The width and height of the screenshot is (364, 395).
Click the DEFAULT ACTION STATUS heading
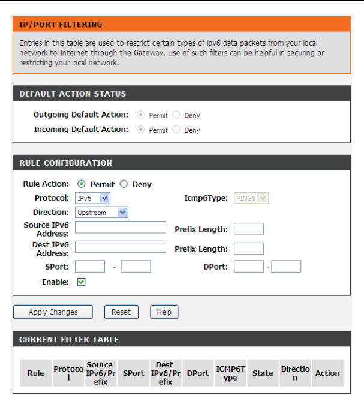coord(73,94)
